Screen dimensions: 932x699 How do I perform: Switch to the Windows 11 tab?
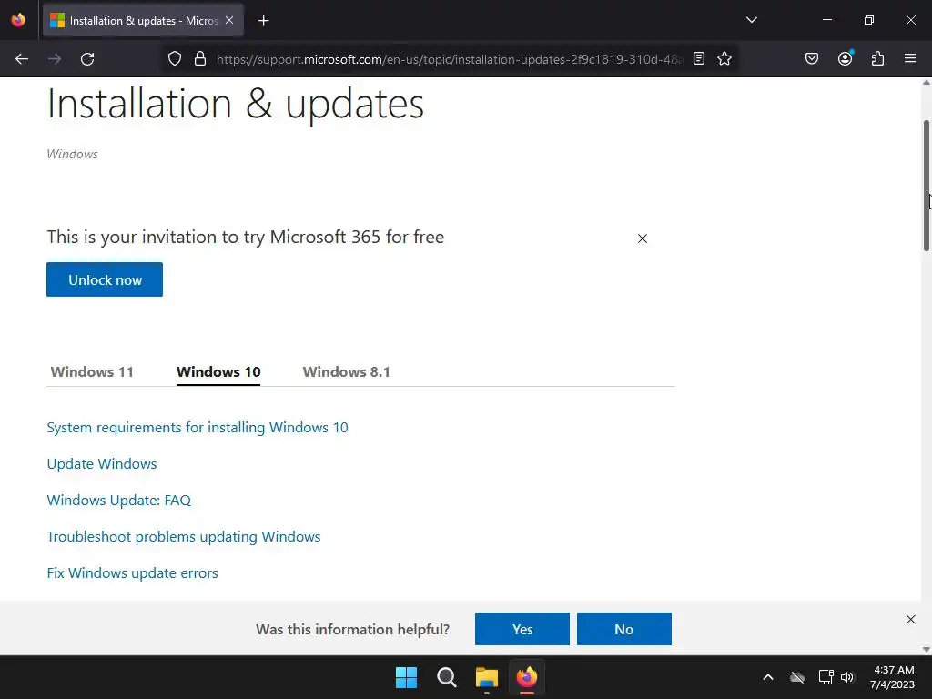pyautogui.click(x=92, y=371)
